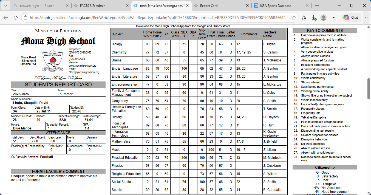Click the Spanish subject row label
The image size is (371, 195).
(117, 190)
